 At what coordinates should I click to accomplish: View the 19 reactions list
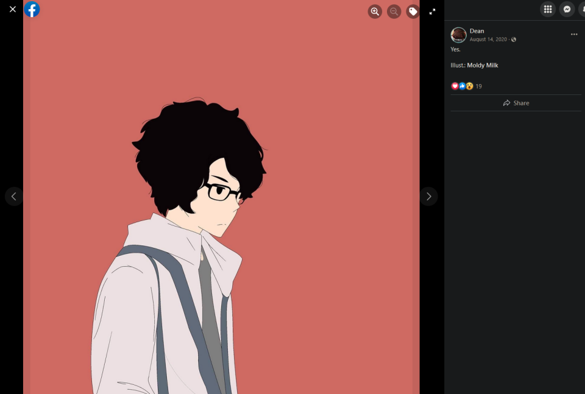click(479, 86)
